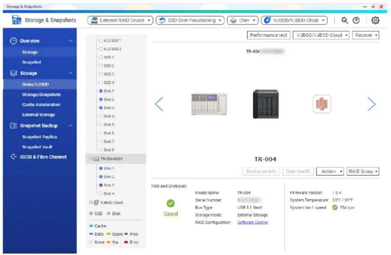Select Disk 3 under TR-004-N001
391x255 pixels.
click(x=107, y=185)
